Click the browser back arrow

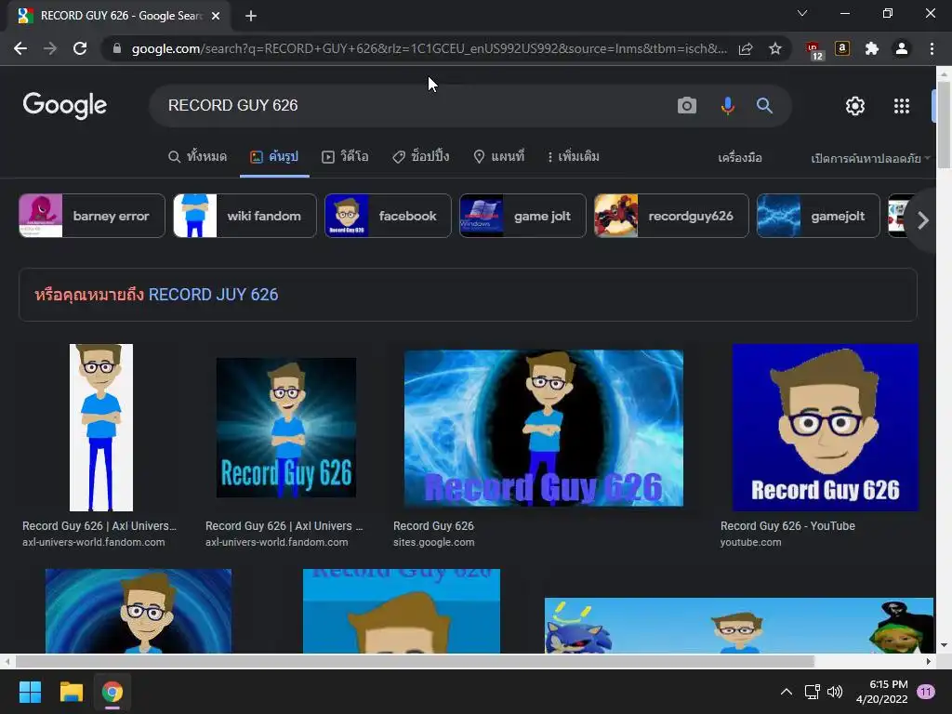coord(20,48)
